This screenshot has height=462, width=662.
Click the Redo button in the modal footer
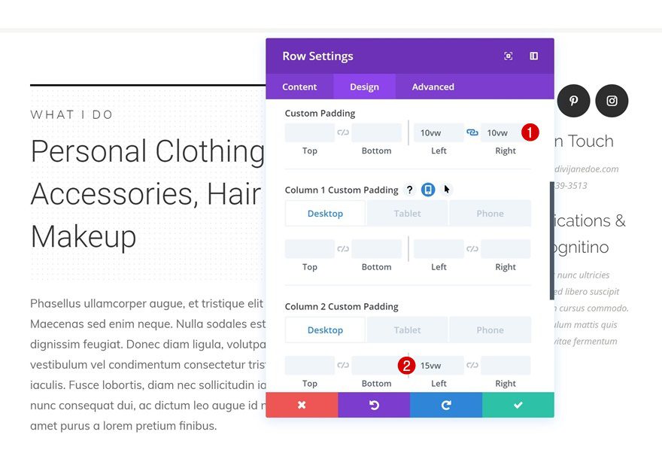[446, 404]
